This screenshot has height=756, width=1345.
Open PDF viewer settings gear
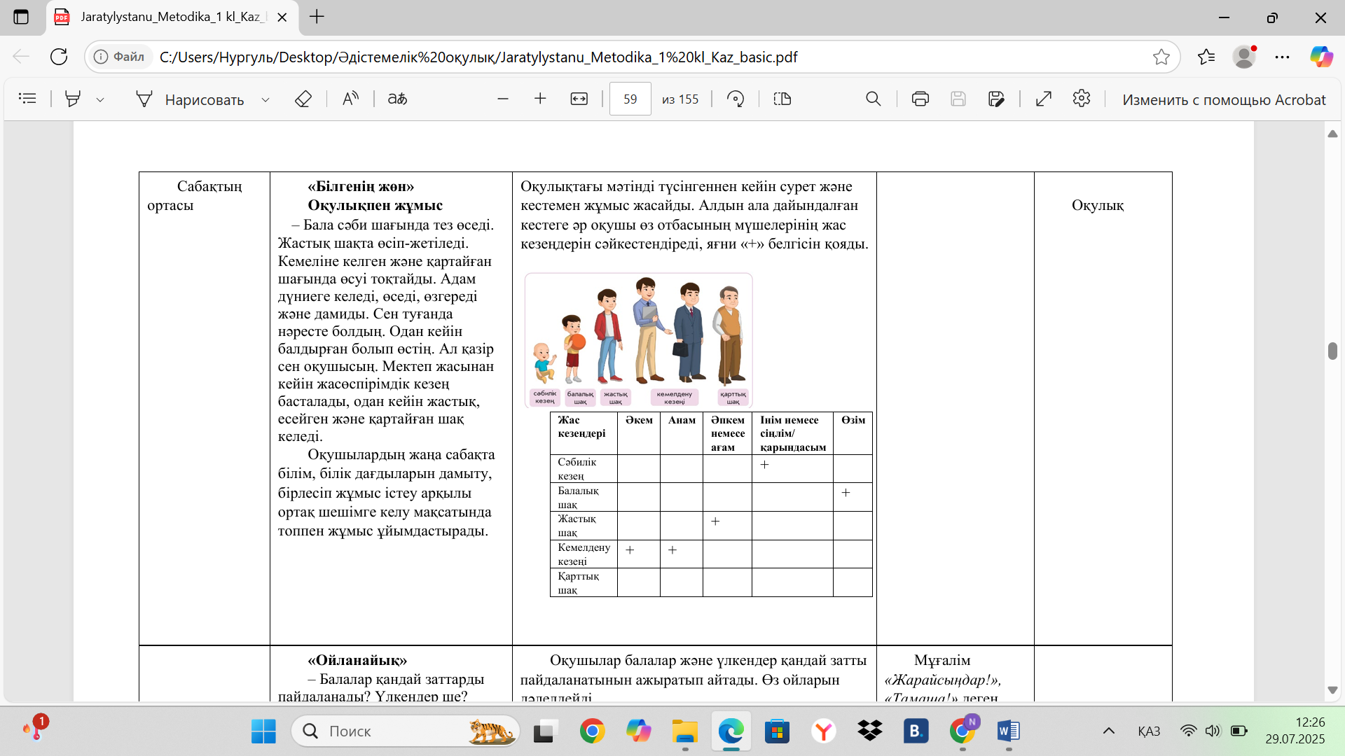point(1081,99)
